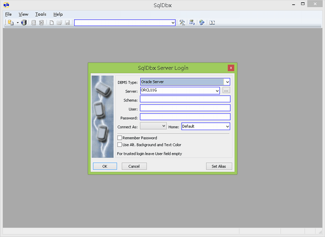Enable the Remember Password checkbox
Screen dimensions: 325x237
(120, 138)
